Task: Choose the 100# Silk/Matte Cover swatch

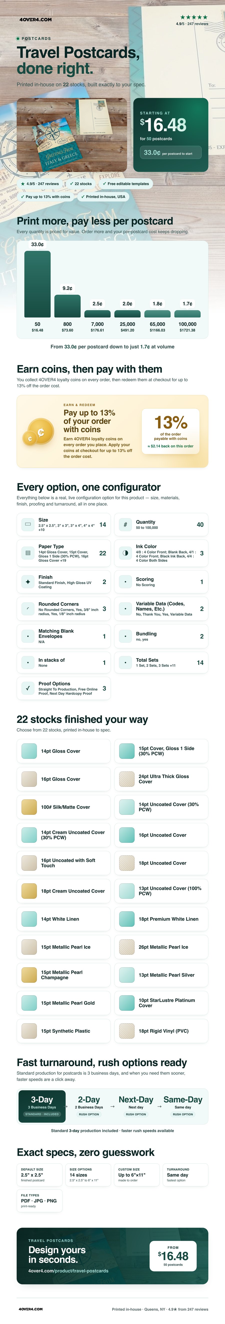Action: pyautogui.click(x=63, y=807)
